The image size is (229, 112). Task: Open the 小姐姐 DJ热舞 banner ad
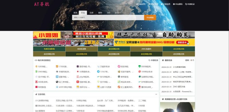click(74, 35)
